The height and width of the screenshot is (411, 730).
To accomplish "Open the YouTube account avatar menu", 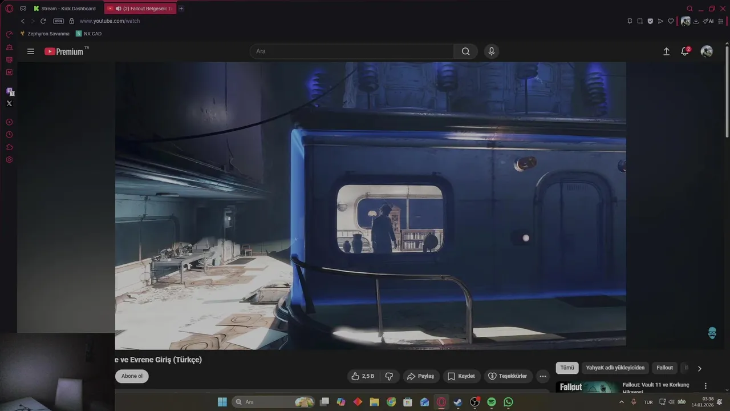I will coord(707,51).
